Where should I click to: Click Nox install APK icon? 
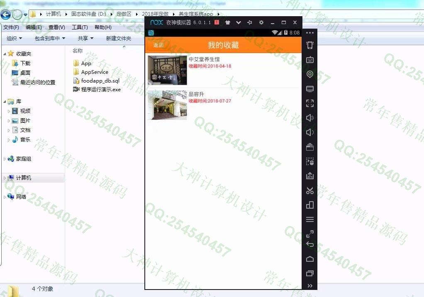(310, 176)
